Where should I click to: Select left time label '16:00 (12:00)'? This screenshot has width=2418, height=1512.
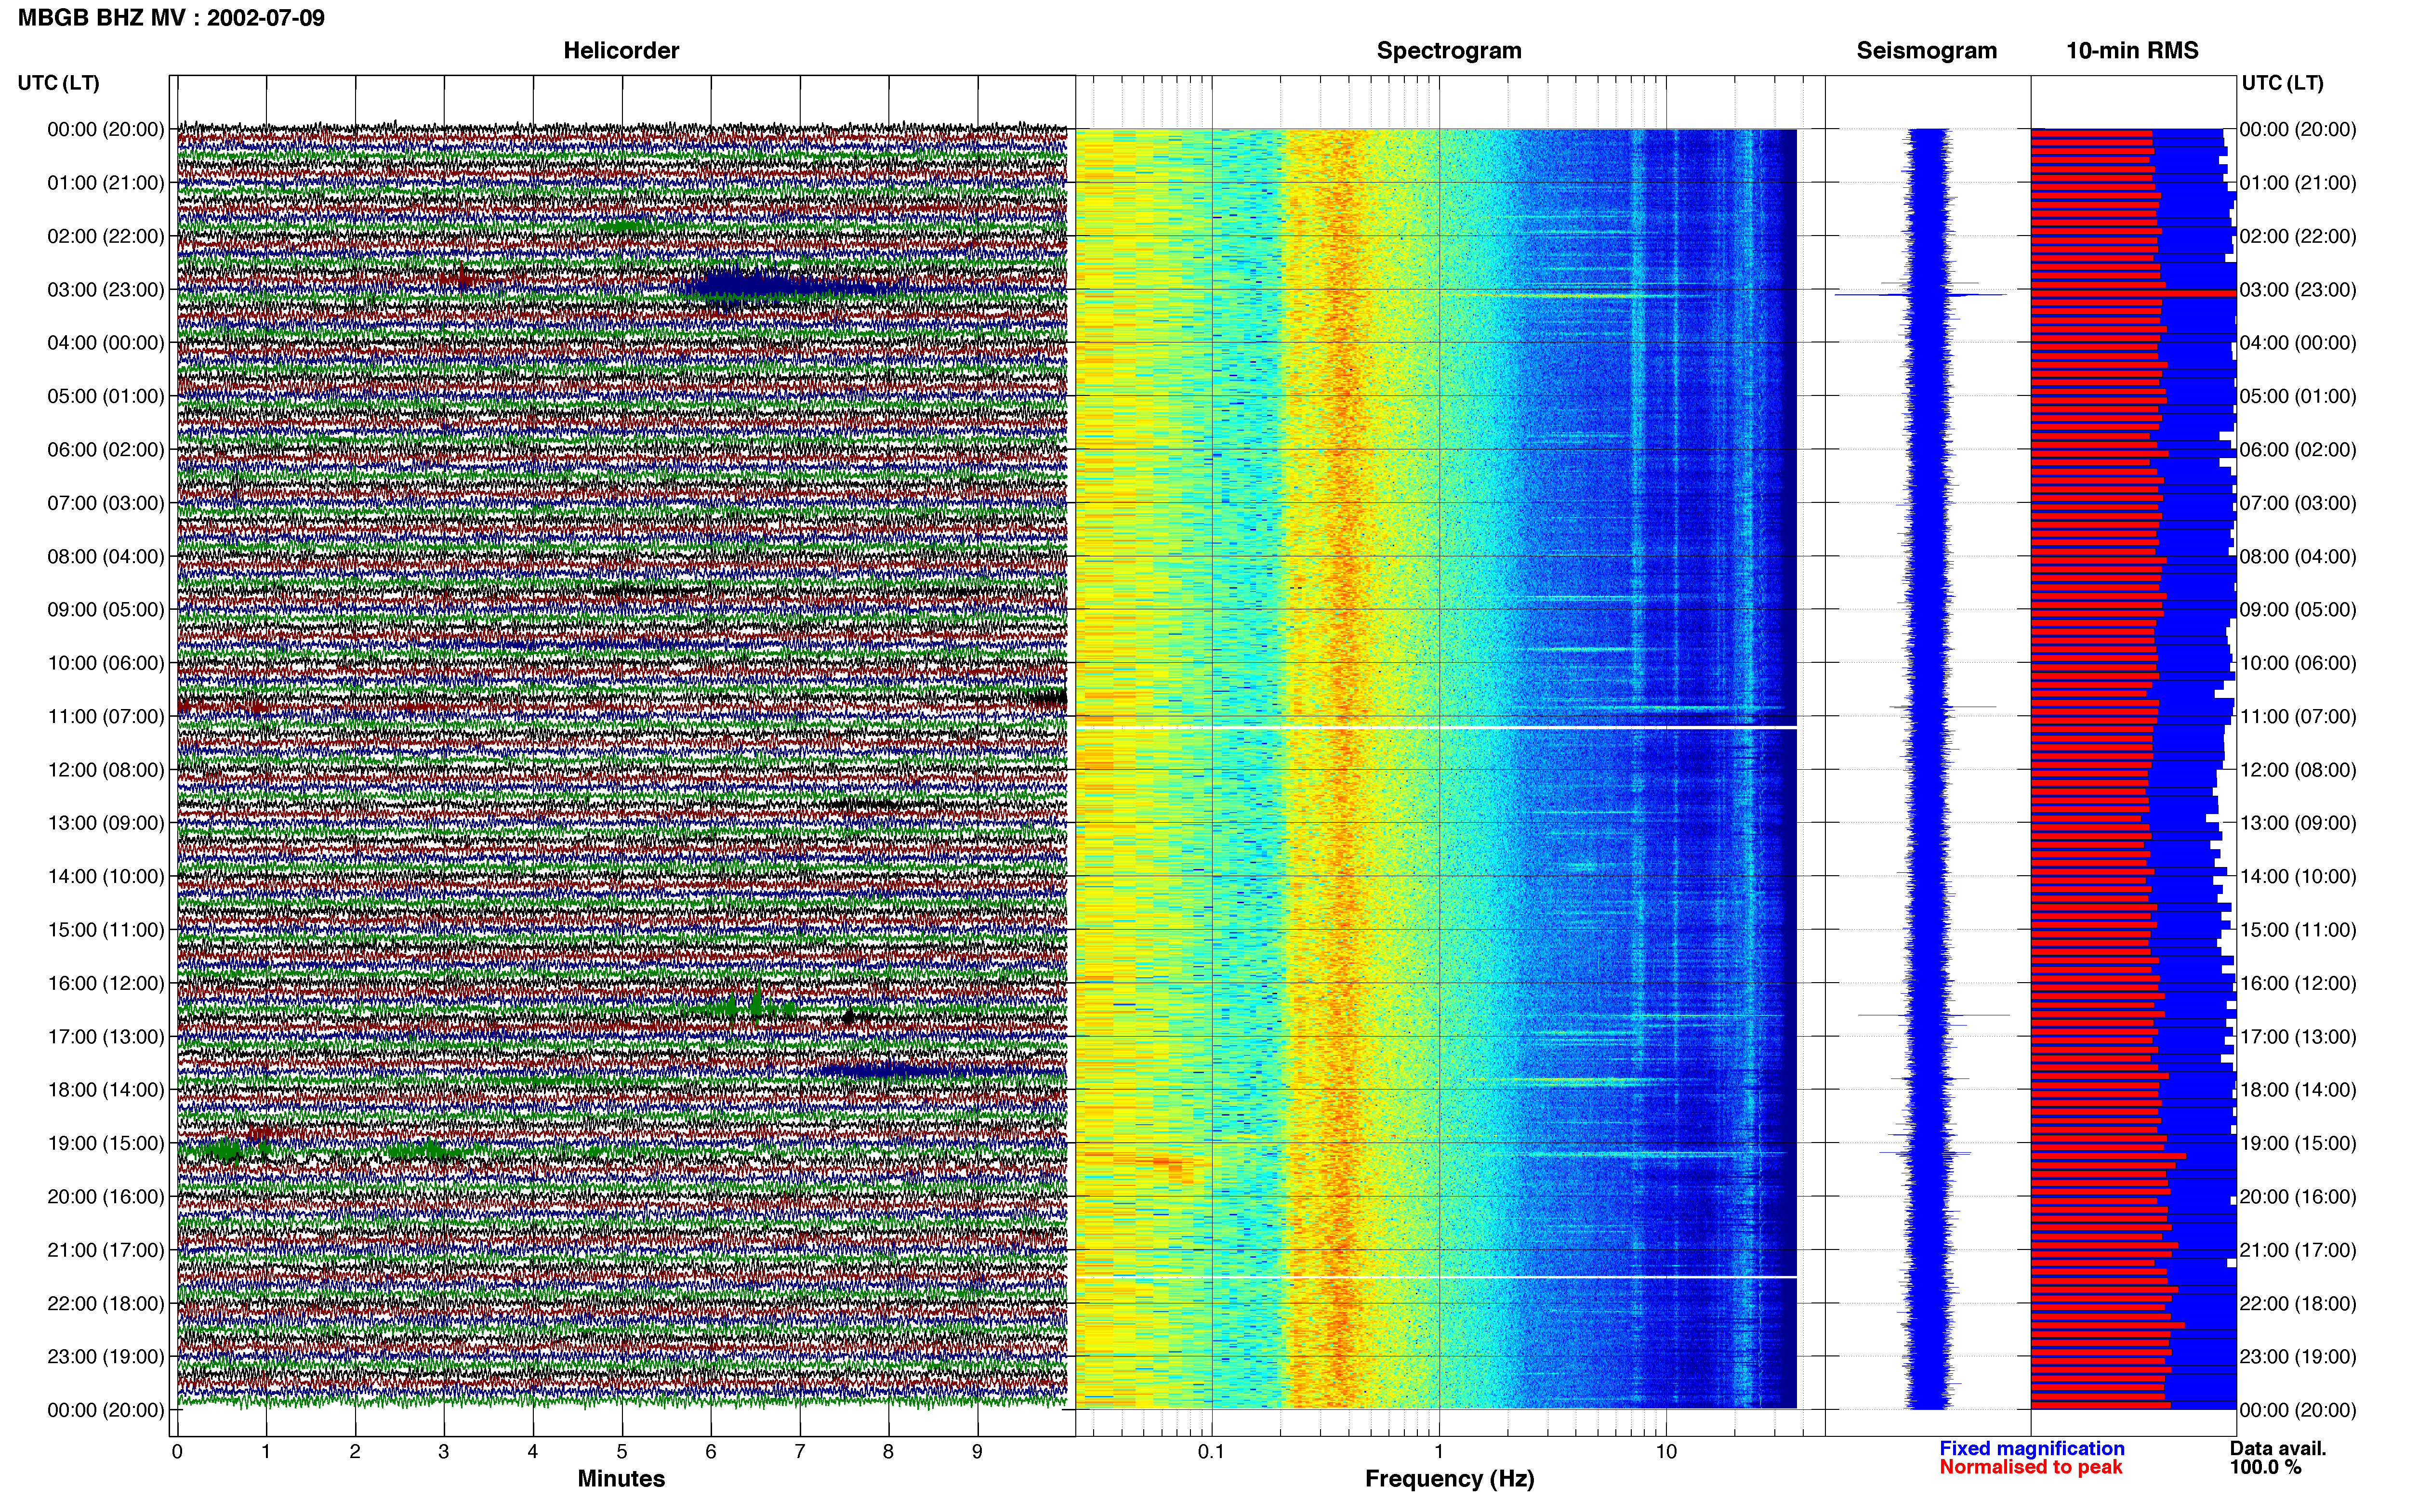coord(106,983)
